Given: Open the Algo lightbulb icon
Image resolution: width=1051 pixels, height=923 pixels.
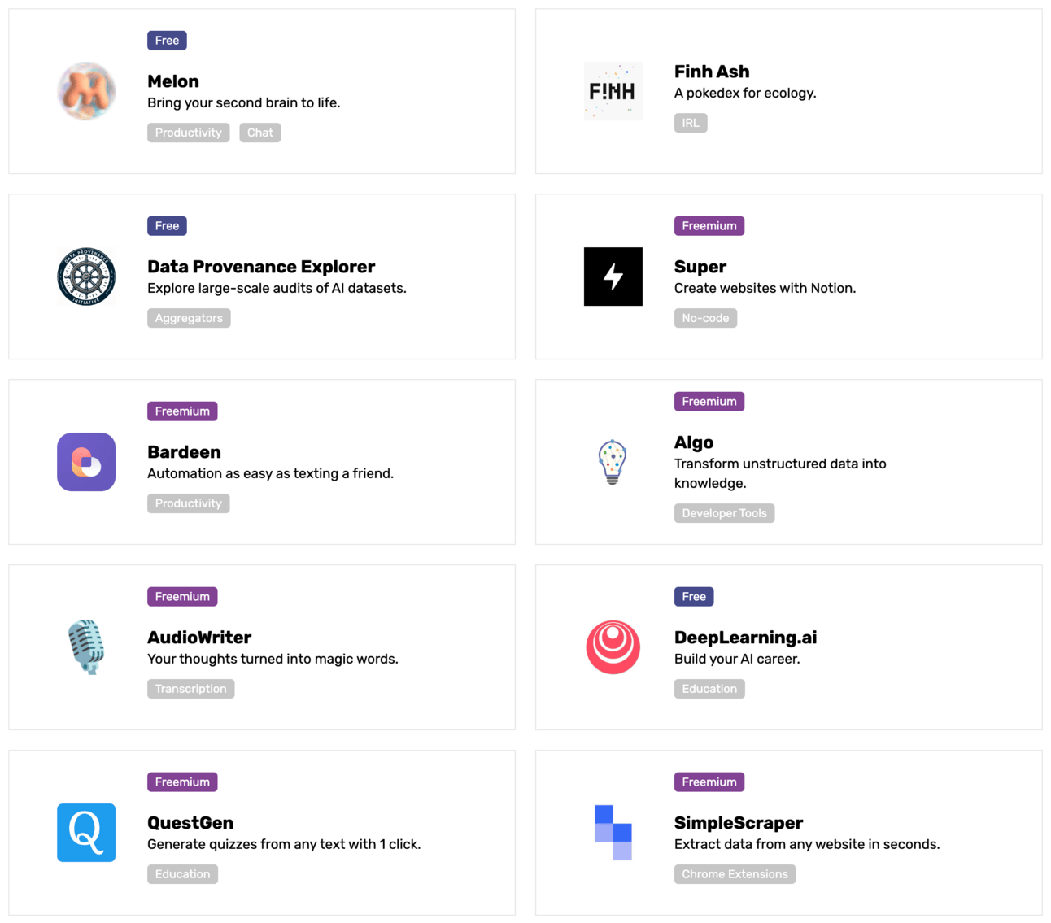Looking at the screenshot, I should point(613,462).
